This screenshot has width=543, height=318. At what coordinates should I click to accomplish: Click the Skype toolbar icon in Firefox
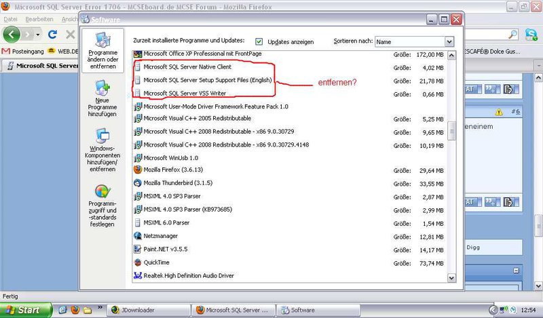[x=531, y=35]
